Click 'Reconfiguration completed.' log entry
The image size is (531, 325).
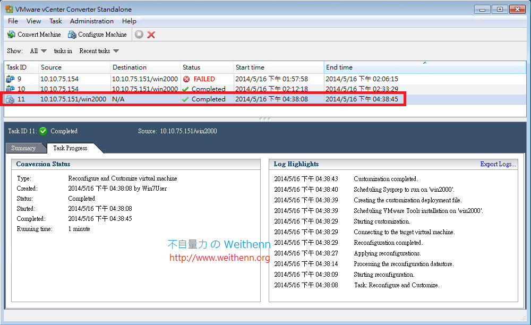388,243
